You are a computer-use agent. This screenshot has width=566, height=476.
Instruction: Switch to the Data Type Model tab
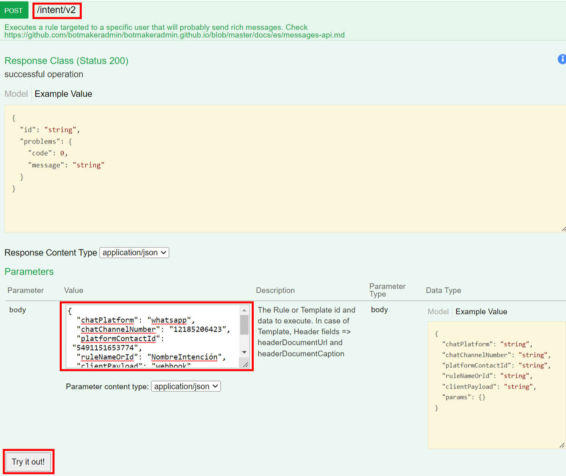click(x=438, y=312)
